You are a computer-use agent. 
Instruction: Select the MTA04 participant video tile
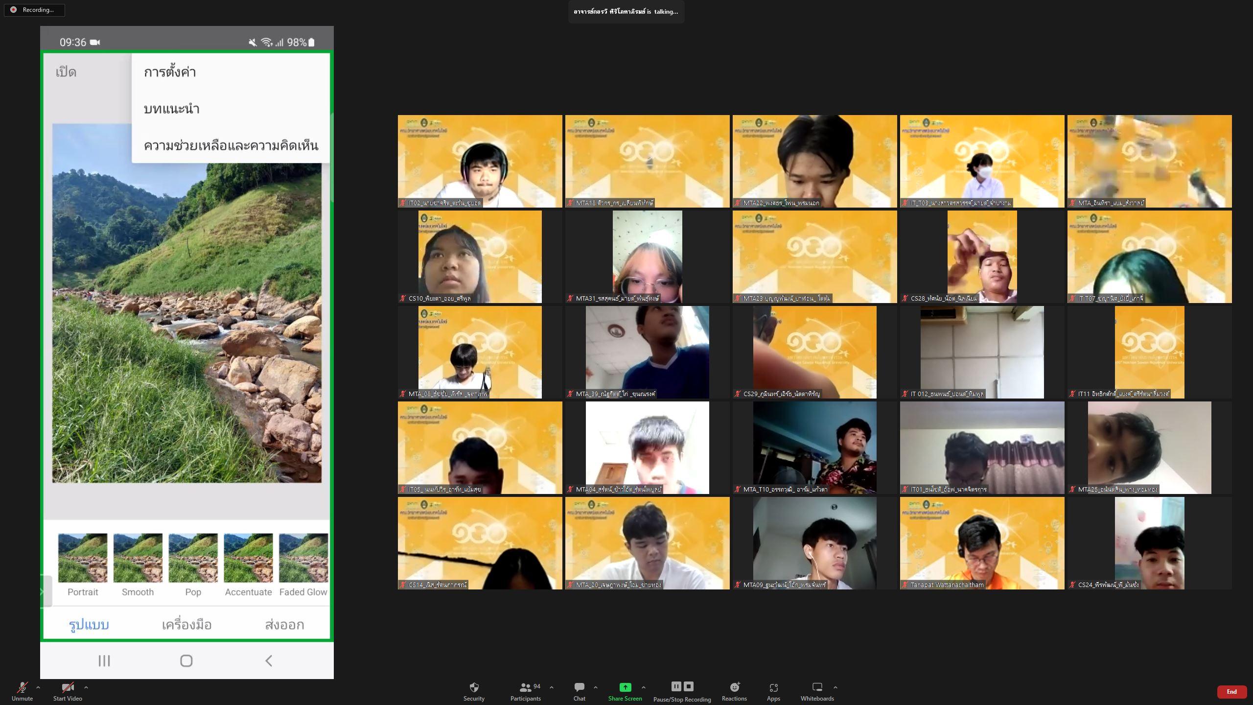click(648, 447)
